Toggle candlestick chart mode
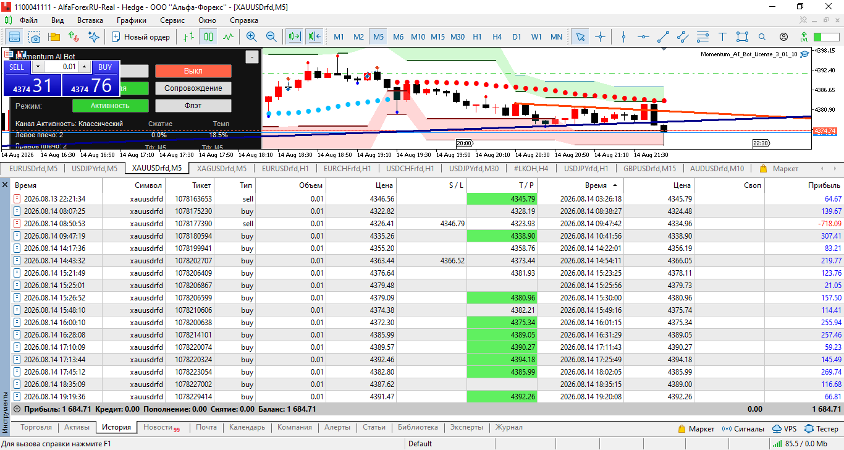This screenshot has width=844, height=450. pos(208,37)
